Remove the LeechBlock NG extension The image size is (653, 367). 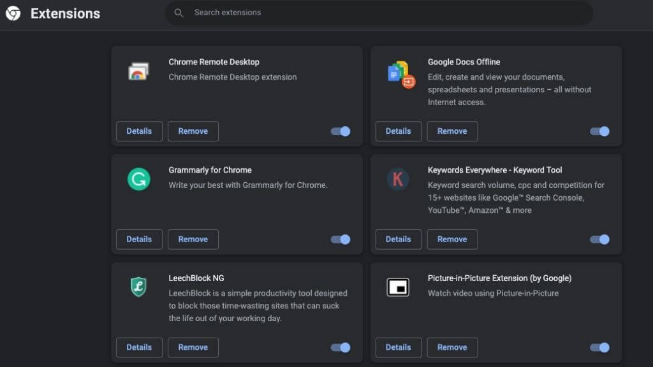click(x=193, y=347)
